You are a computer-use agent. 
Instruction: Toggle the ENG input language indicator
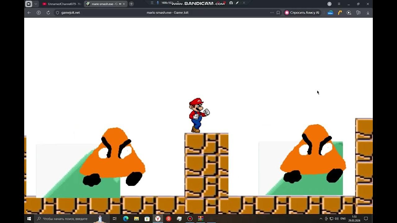pyautogui.click(x=343, y=219)
